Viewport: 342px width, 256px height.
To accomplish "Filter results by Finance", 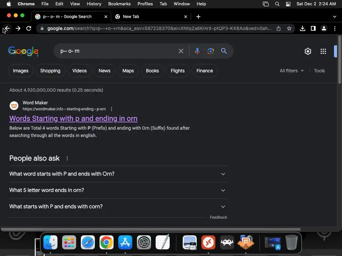I will pyautogui.click(x=205, y=71).
